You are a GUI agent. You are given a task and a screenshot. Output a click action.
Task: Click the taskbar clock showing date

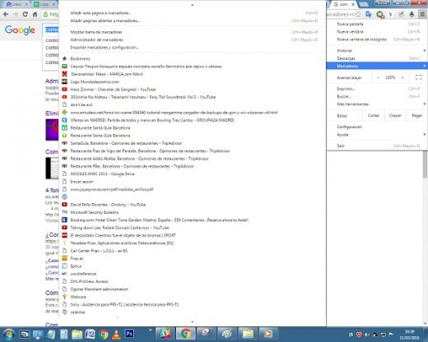(x=409, y=335)
